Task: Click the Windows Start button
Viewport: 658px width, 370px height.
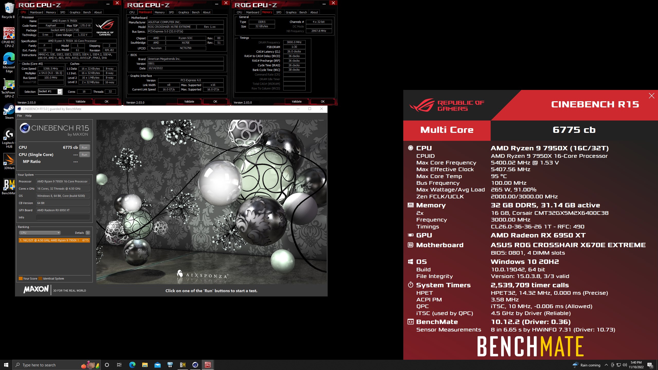Action: click(6, 365)
